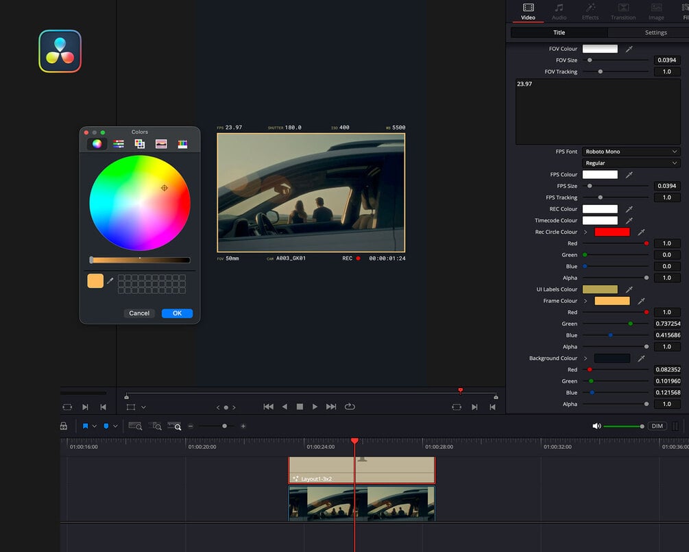Screen dimensions: 689x552
Task: Click the 23.97 FPS text box
Action: [x=598, y=112]
